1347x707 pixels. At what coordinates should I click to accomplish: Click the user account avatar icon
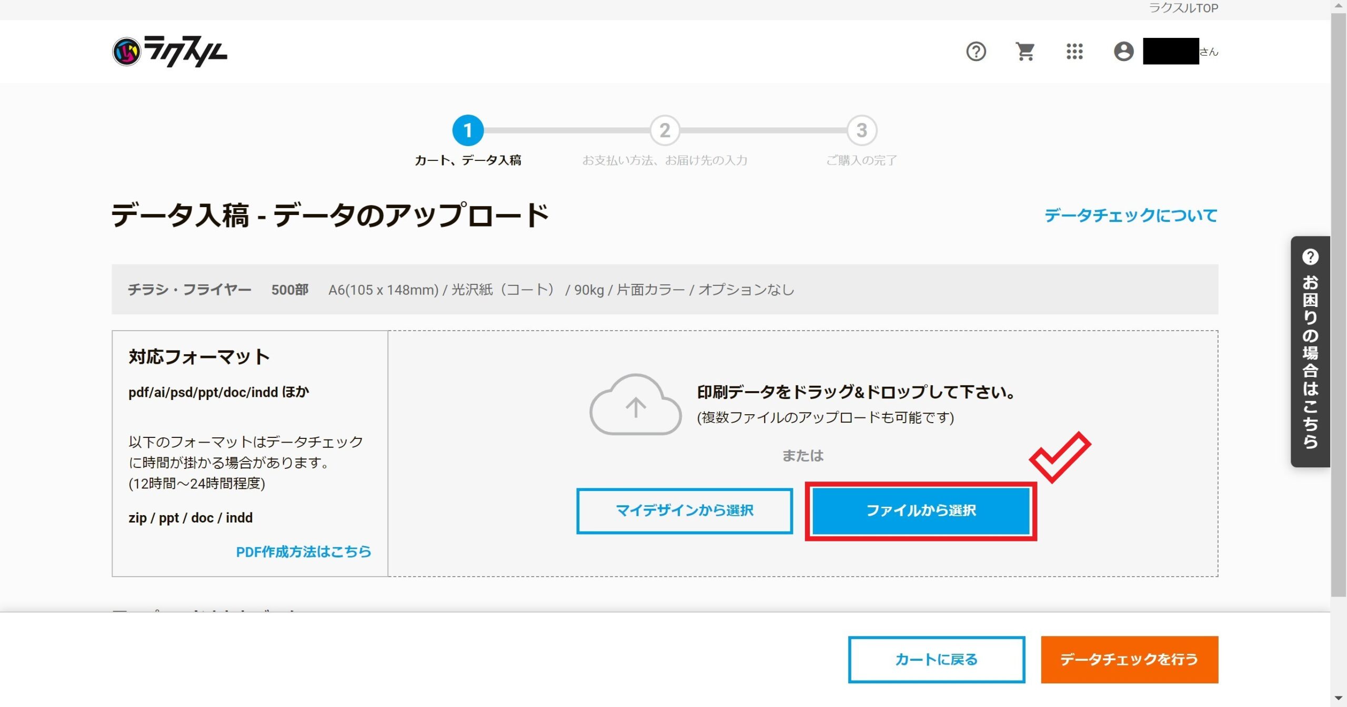pyautogui.click(x=1123, y=52)
